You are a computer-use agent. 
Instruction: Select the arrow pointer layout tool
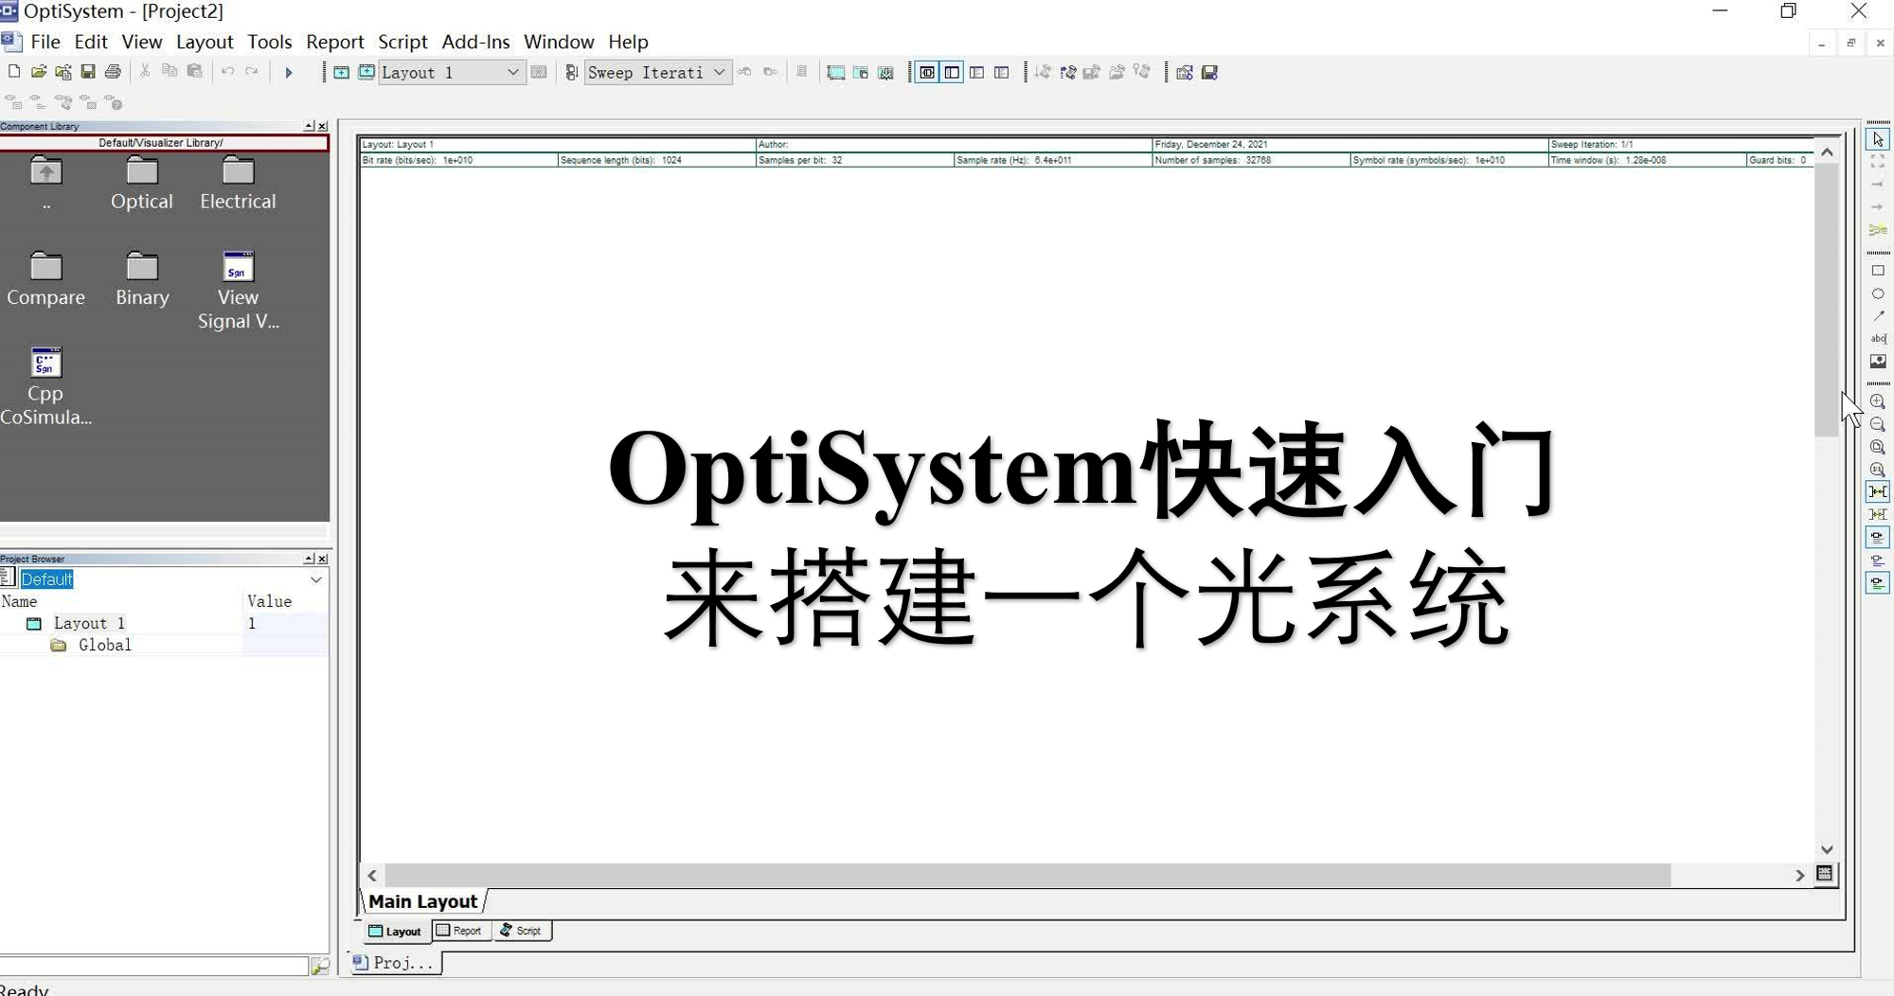point(1878,139)
